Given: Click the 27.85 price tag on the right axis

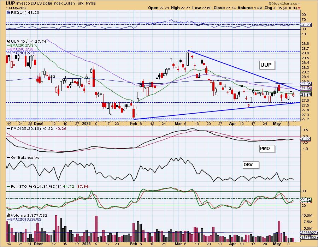Looking at the screenshot, I should [x=306, y=89].
